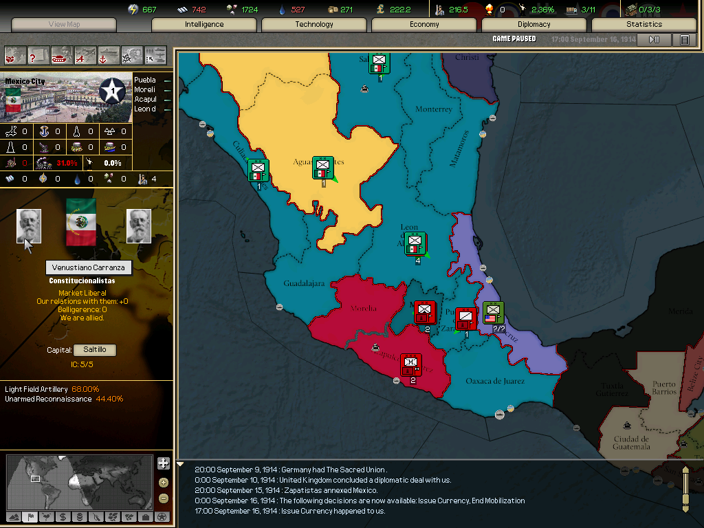Open the naval units list (anchor icon)

[109, 54]
